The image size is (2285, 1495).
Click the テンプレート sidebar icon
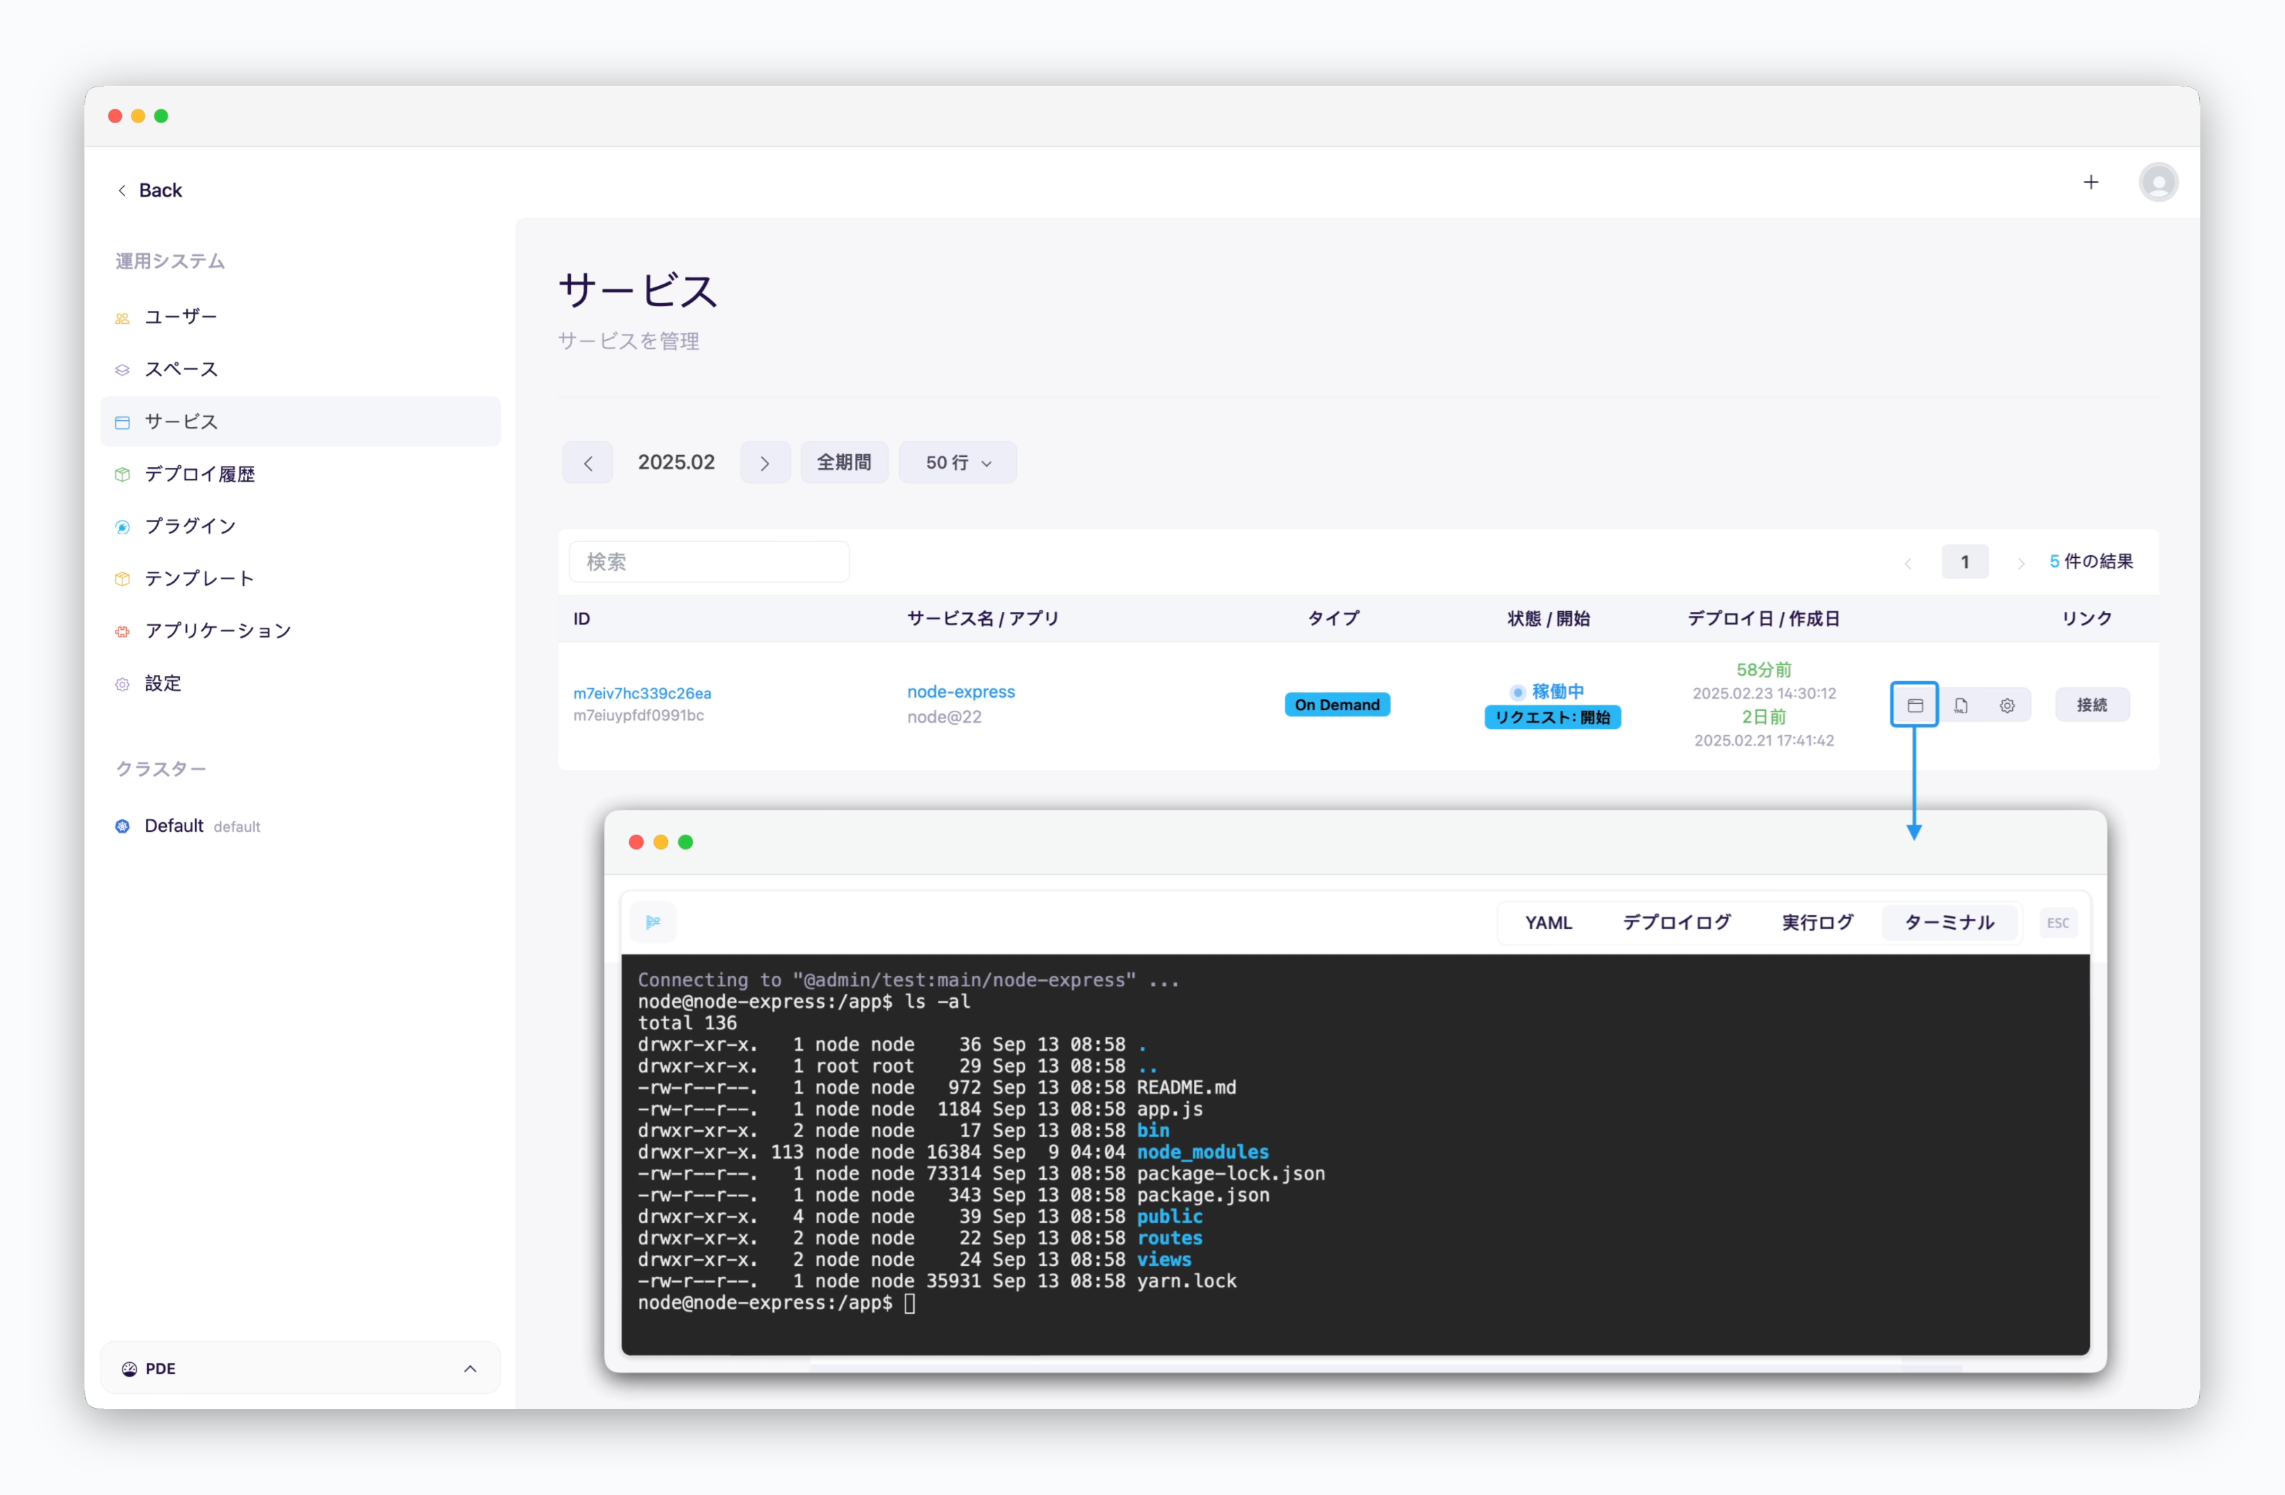click(122, 579)
